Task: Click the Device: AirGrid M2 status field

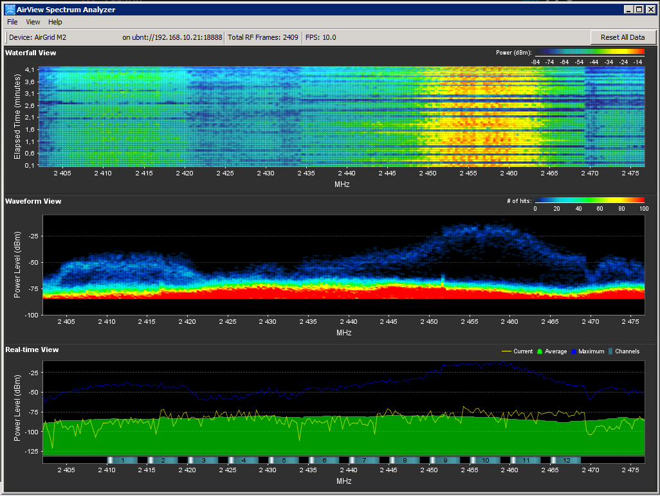Action: [x=37, y=37]
